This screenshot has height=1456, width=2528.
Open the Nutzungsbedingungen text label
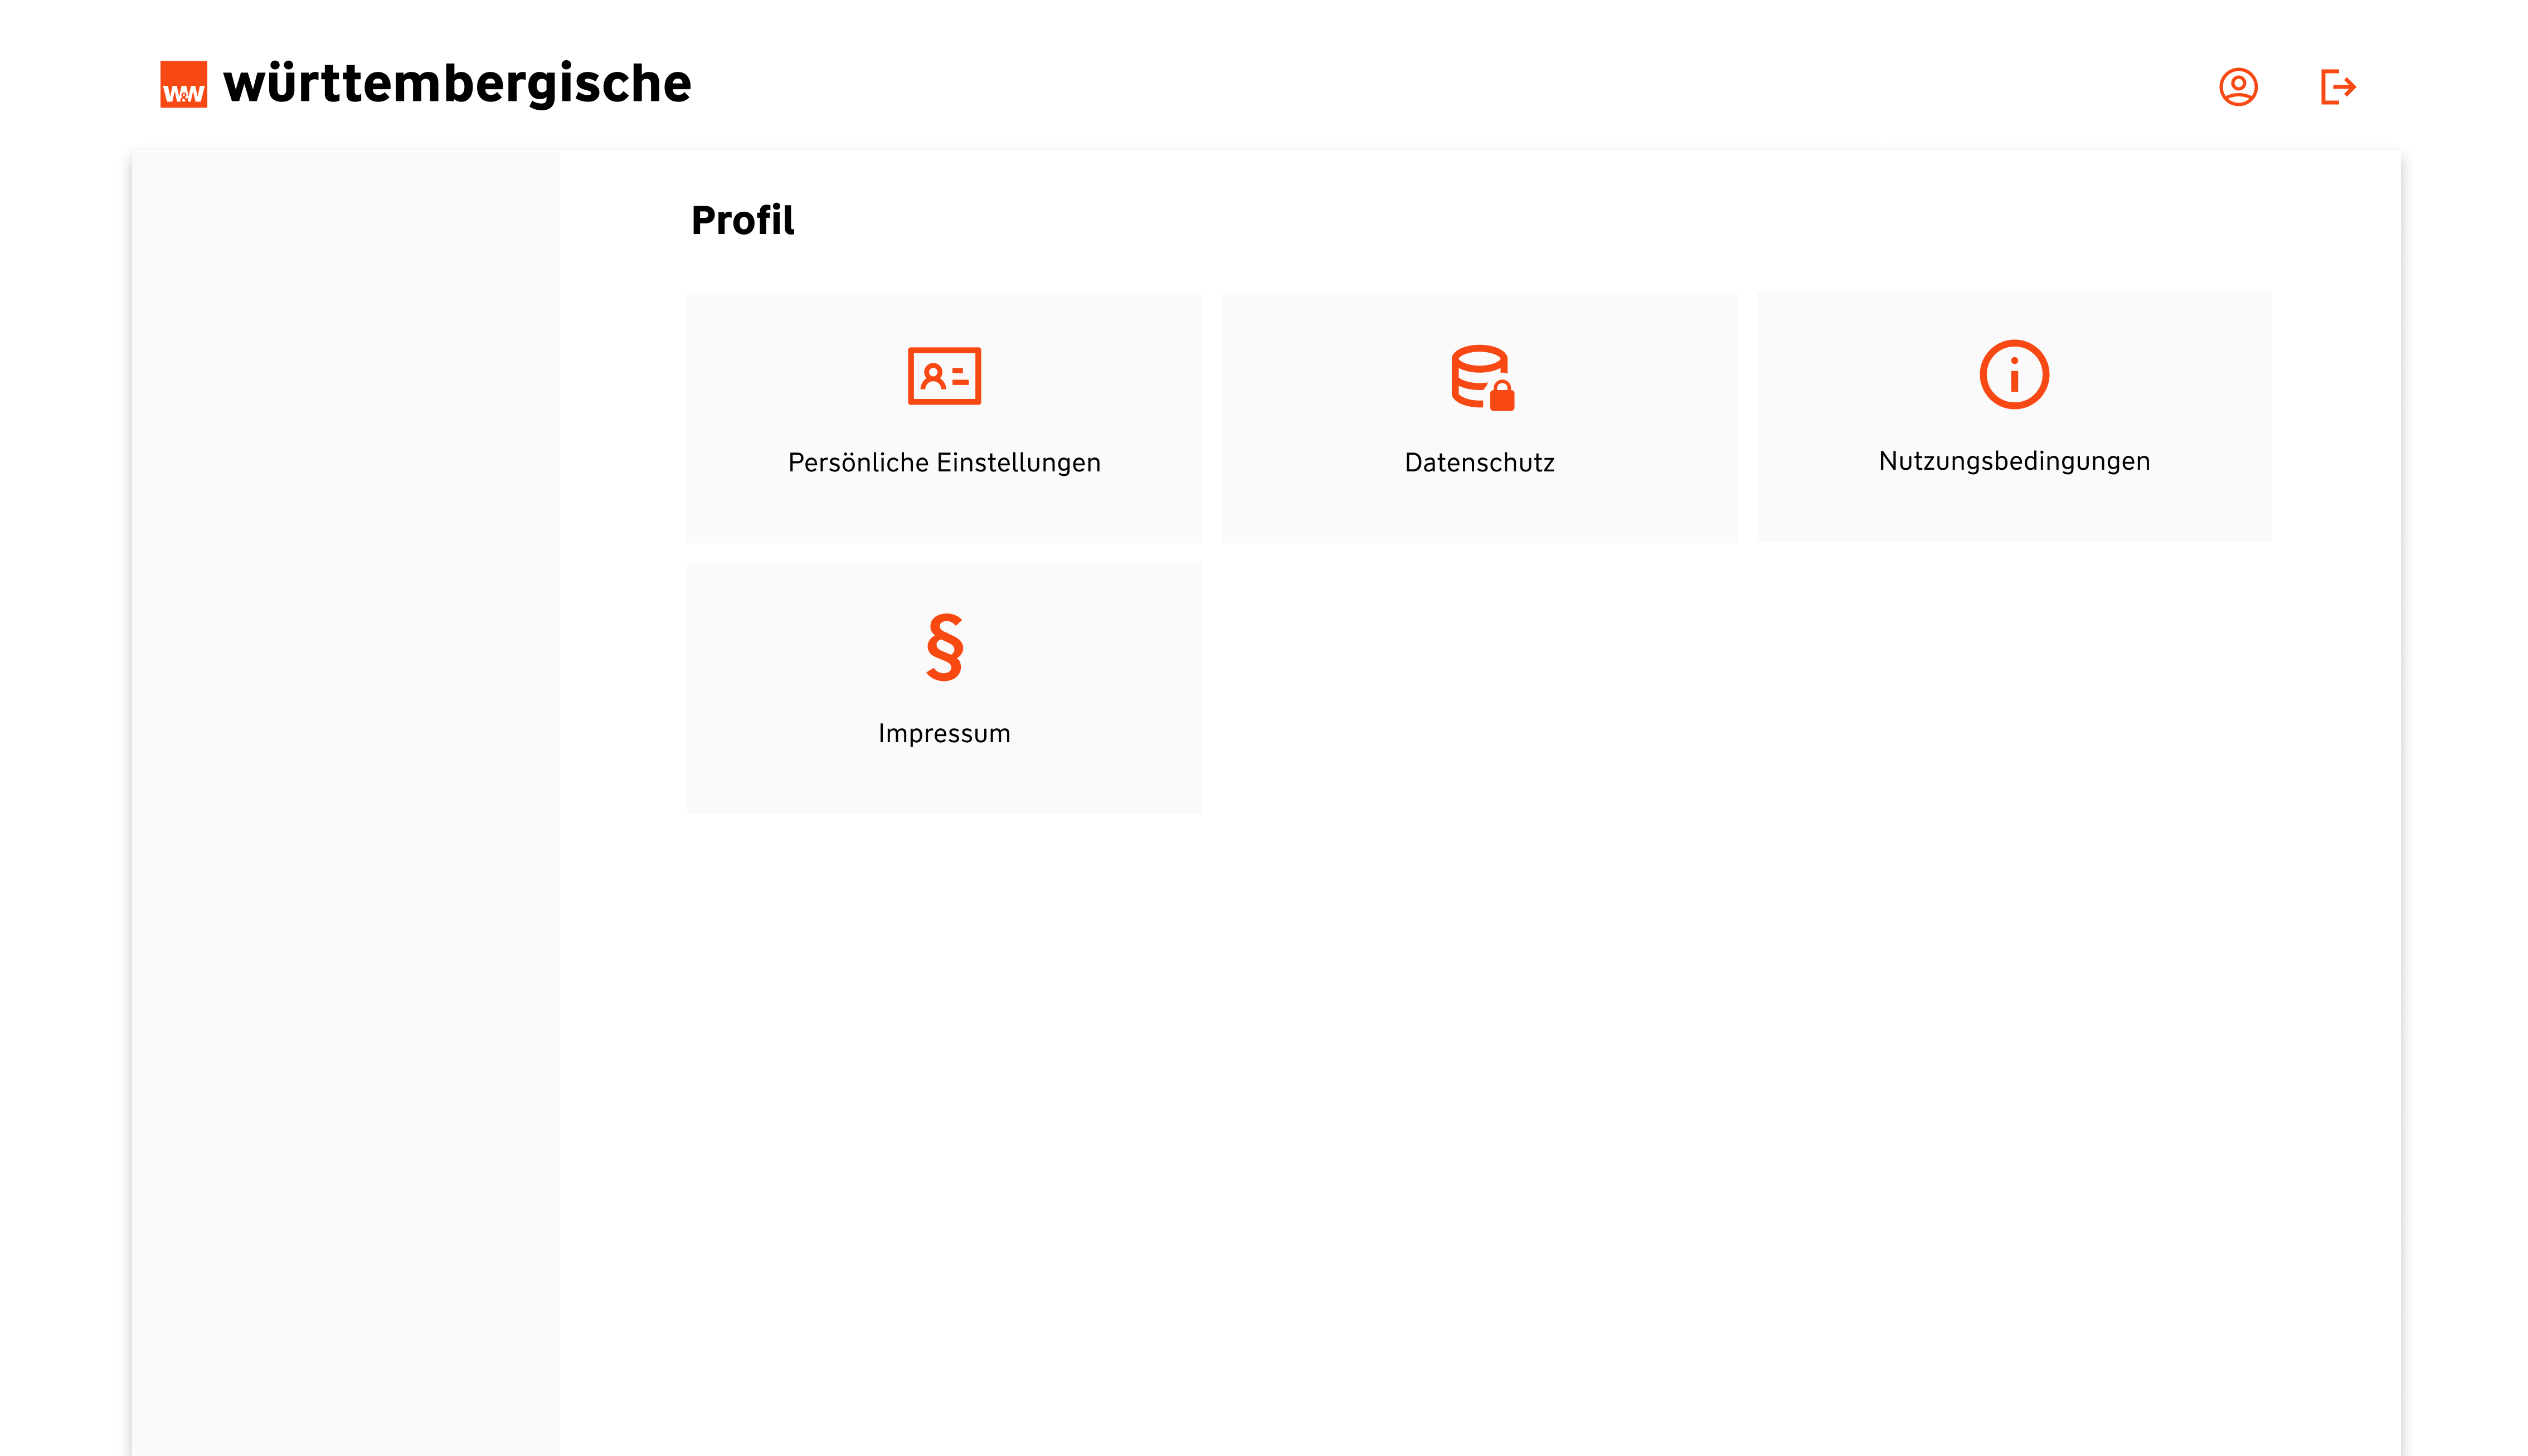click(x=2013, y=461)
